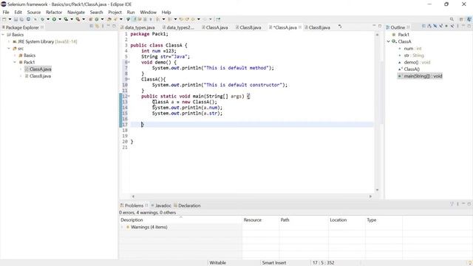Collapse the Pack1 package node

[x=15, y=62]
